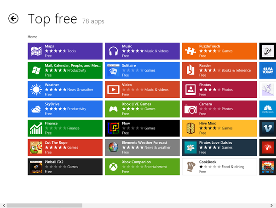The height and width of the screenshot is (208, 276).
Task: Open the red speedometer app tile
Action: coord(268,147)
